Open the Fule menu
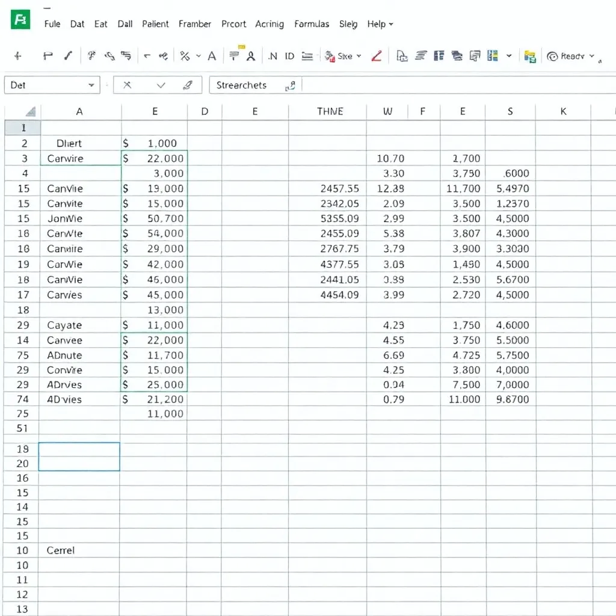The image size is (616, 616). pyautogui.click(x=52, y=24)
